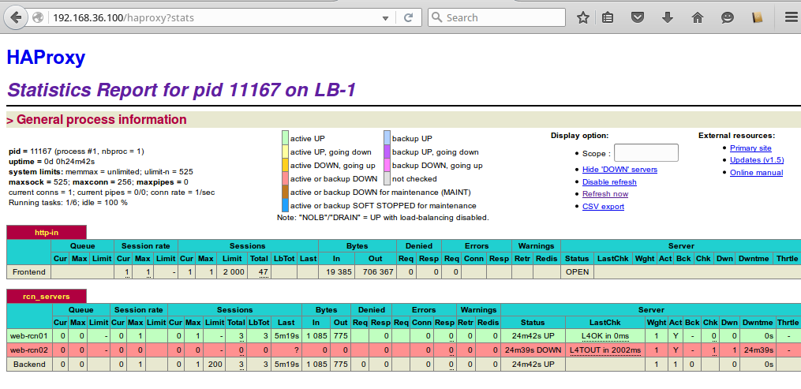The height and width of the screenshot is (389, 801).
Task: Save page to Pocket icon
Action: (637, 17)
